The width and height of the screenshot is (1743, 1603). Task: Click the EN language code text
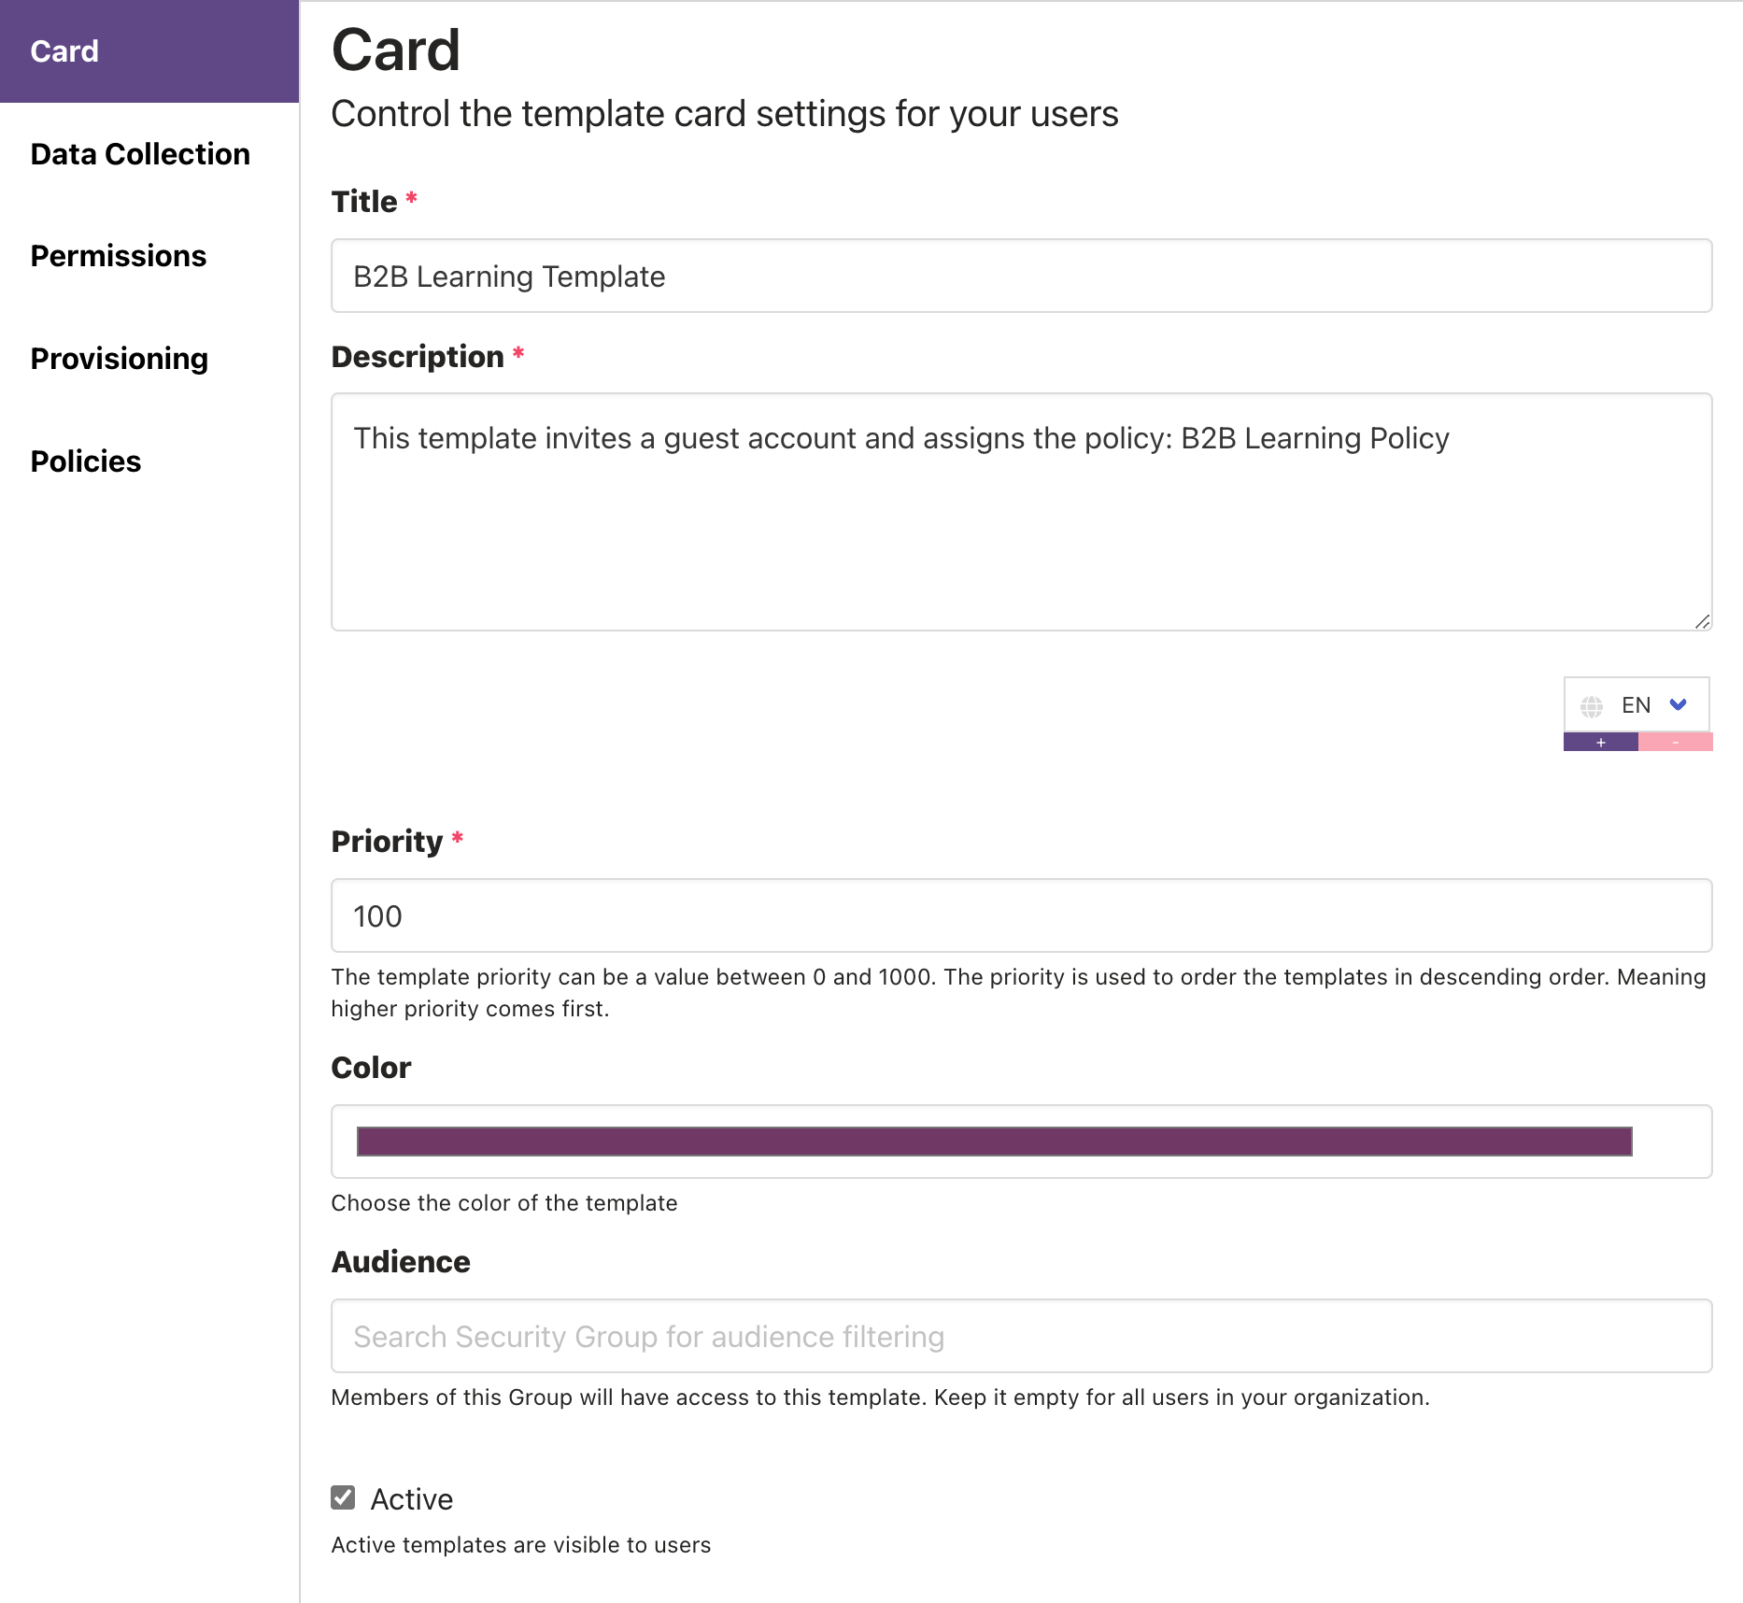click(x=1636, y=705)
